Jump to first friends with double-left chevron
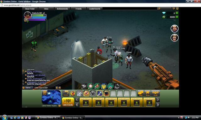Viewport: 201px width, 120px height. 77,105
